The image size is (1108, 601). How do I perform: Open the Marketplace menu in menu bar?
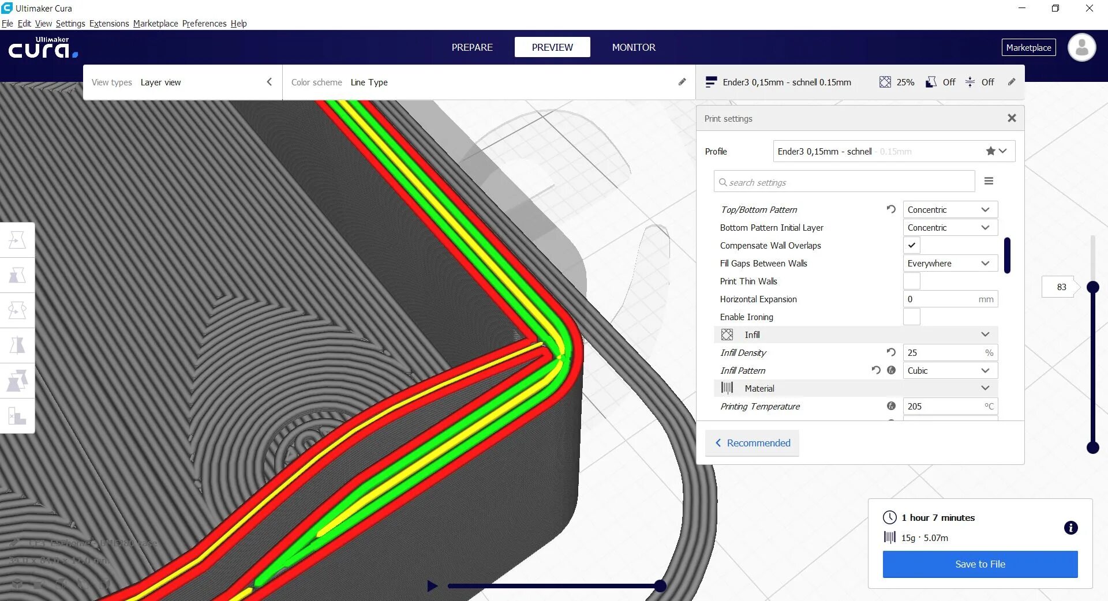click(x=155, y=24)
